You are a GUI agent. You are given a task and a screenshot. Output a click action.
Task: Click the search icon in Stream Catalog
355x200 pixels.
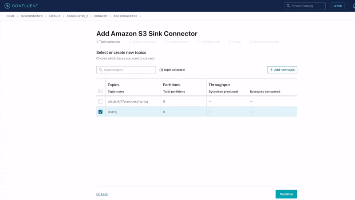tap(288, 6)
